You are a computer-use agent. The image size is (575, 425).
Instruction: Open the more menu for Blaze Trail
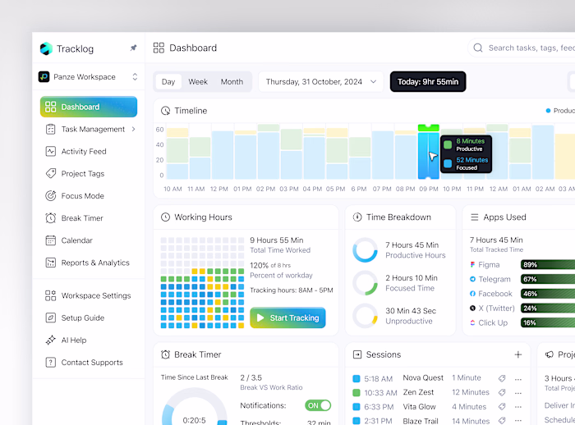tap(518, 422)
